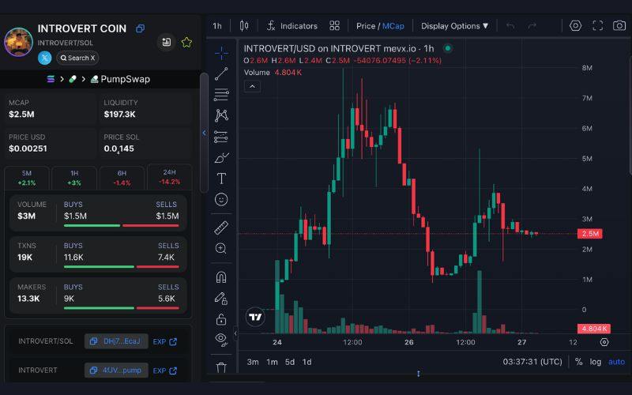This screenshot has height=395, width=632.
Task: Set chart range to 1m
Action: coord(272,362)
